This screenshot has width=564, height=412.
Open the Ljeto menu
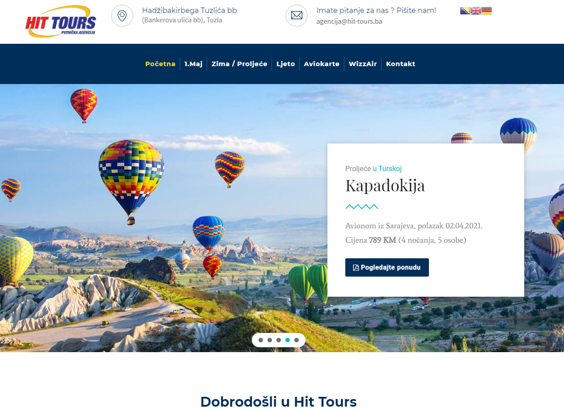coord(286,64)
